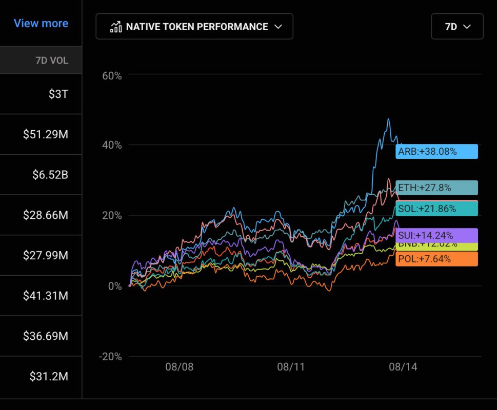Click the POL +7.64% series label
Screen dimensions: 497x410
(x=436, y=259)
